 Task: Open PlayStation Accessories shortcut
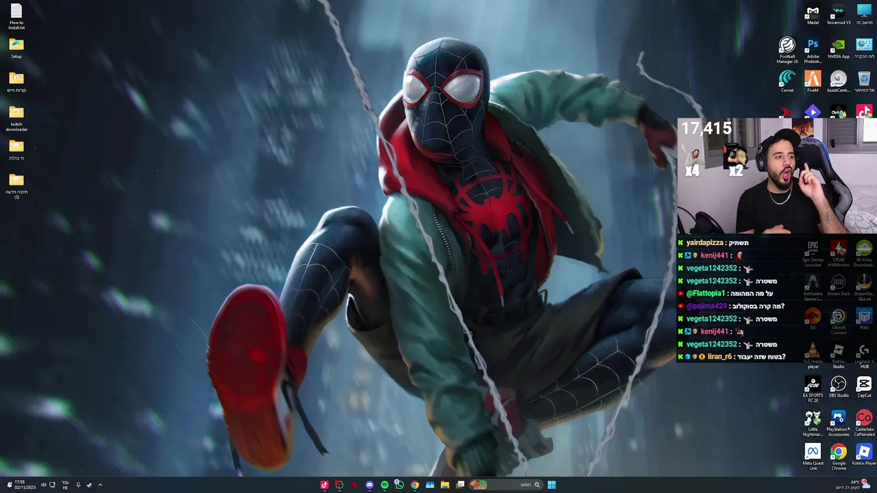[839, 424]
